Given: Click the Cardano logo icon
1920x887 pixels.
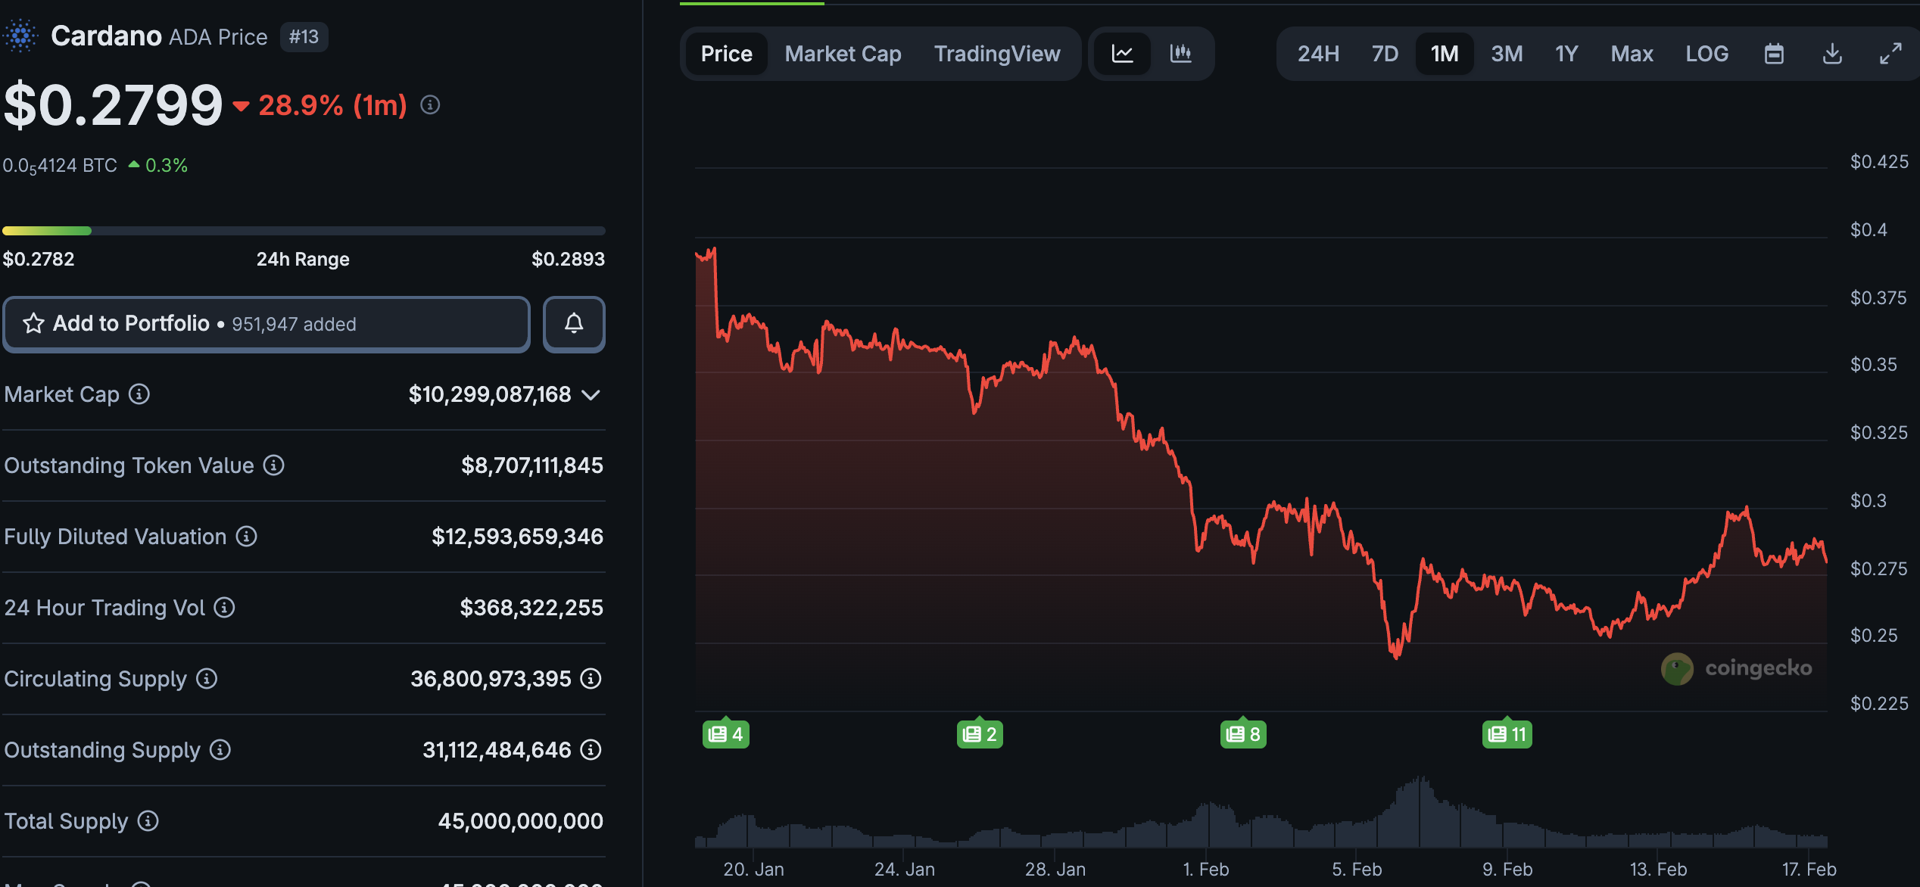Looking at the screenshot, I should tap(20, 36).
